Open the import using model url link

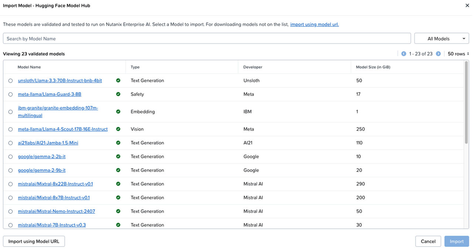tap(314, 24)
